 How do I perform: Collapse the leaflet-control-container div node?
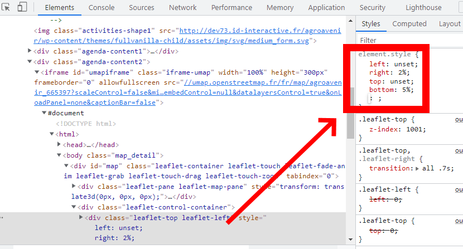(74, 207)
